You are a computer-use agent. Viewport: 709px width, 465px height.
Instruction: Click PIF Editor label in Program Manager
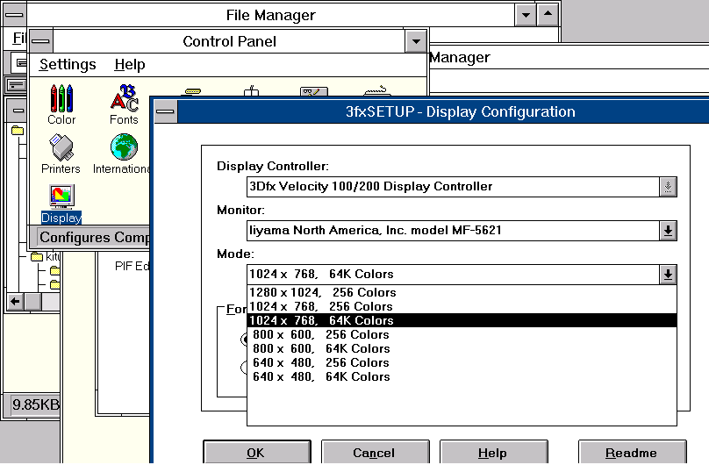point(132,266)
